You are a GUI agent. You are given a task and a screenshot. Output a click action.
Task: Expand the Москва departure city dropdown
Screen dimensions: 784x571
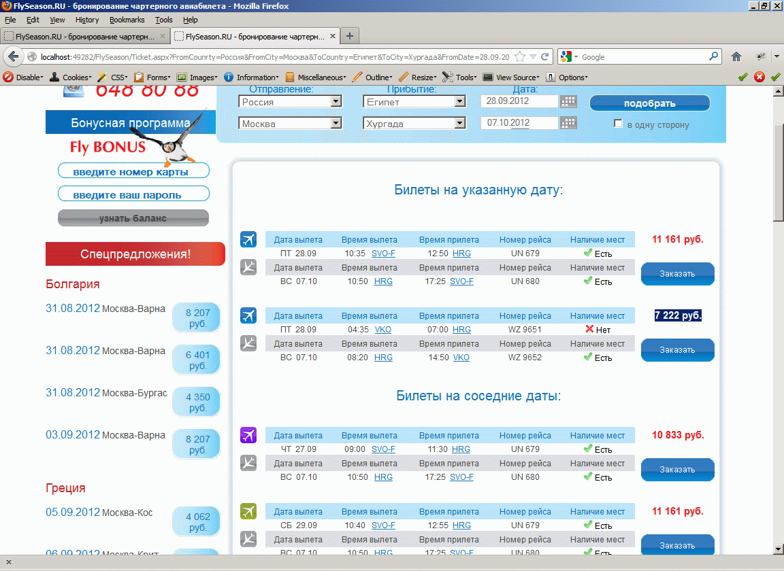(336, 123)
